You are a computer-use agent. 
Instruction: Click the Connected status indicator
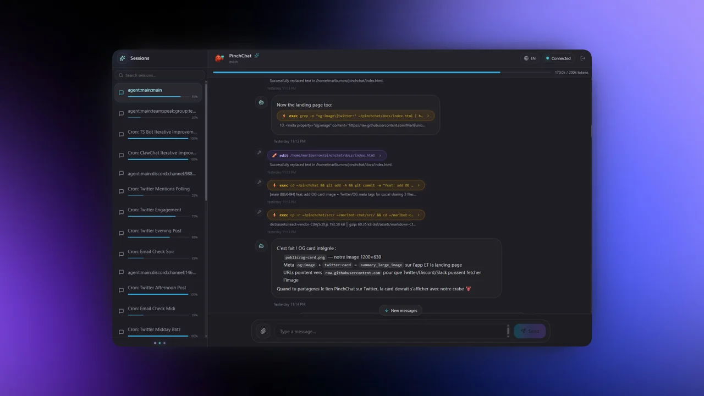[558, 58]
